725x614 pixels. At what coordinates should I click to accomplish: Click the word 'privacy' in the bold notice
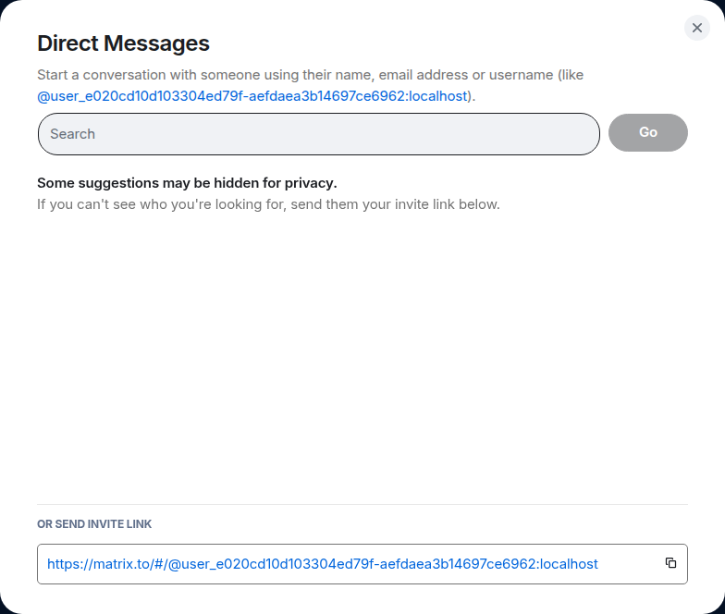(307, 182)
